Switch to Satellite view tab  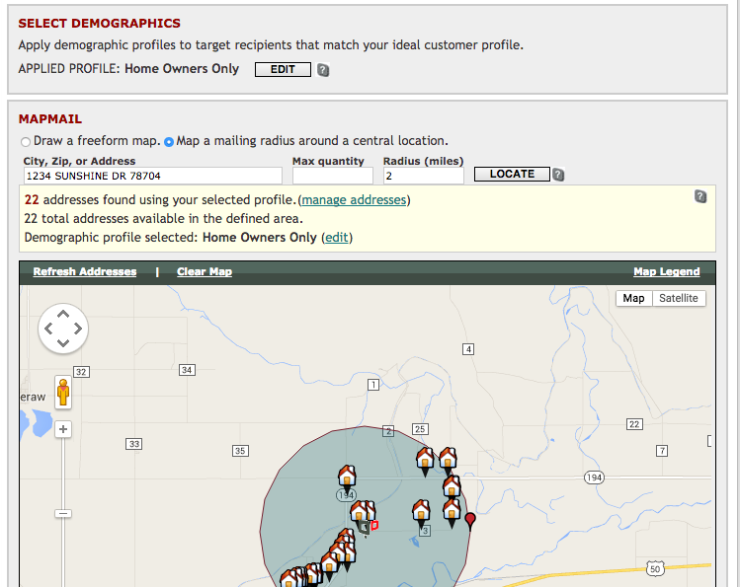pos(678,298)
